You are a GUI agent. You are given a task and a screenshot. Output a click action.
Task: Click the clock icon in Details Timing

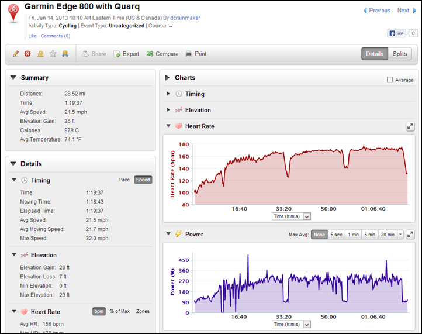click(x=24, y=180)
